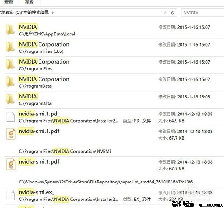
Task: Click the nvidia-smi.ex_ file name
Action: click(x=36, y=192)
